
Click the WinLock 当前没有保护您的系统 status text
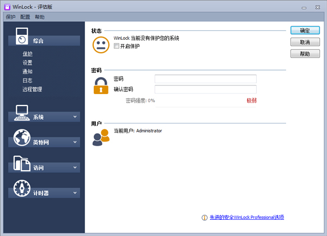coord(146,38)
